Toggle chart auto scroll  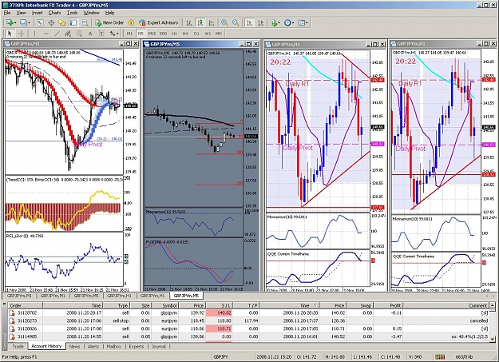[249, 22]
